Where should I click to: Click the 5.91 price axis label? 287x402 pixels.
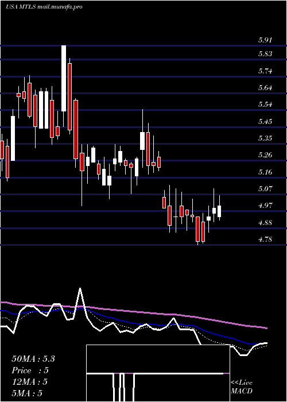265,40
